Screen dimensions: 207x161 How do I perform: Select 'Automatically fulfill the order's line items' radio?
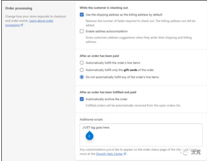82,63
